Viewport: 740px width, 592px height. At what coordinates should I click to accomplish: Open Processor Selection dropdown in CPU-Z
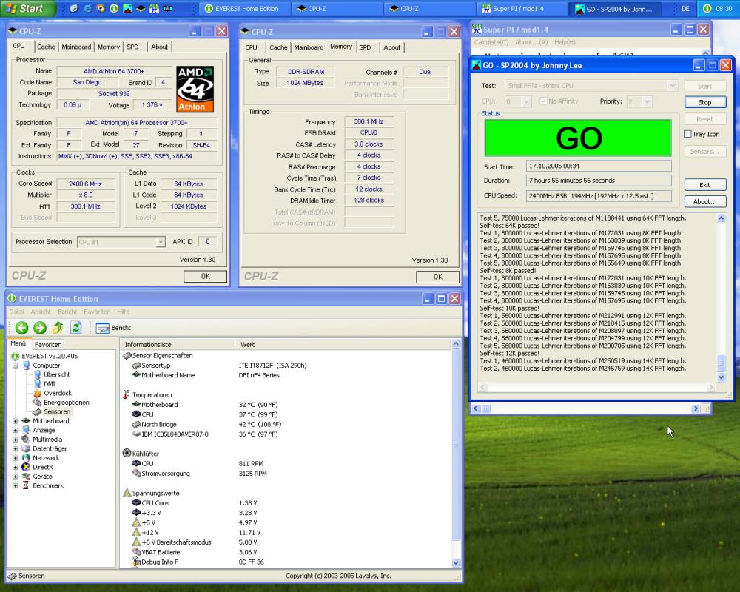[x=161, y=242]
